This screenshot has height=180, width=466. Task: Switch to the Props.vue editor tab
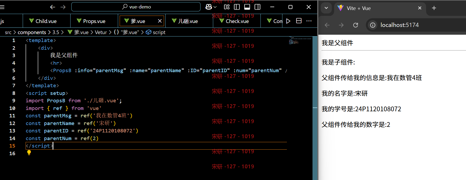coord(94,21)
